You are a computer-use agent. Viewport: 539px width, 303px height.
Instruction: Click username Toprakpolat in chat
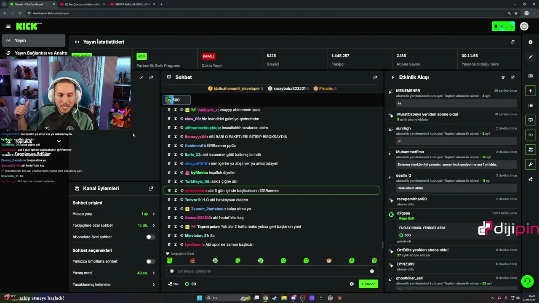[208, 226]
